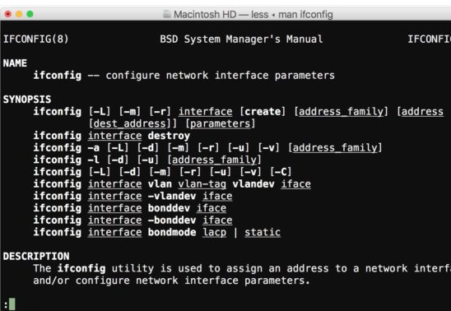
Task: Click the folder proxy icon in title bar
Action: pyautogui.click(x=167, y=14)
